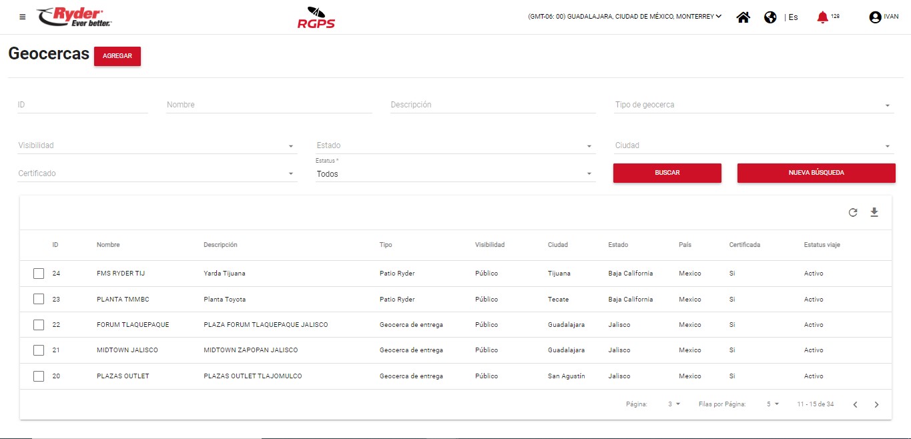Click the home icon in header
This screenshot has height=439, width=911.
click(743, 17)
